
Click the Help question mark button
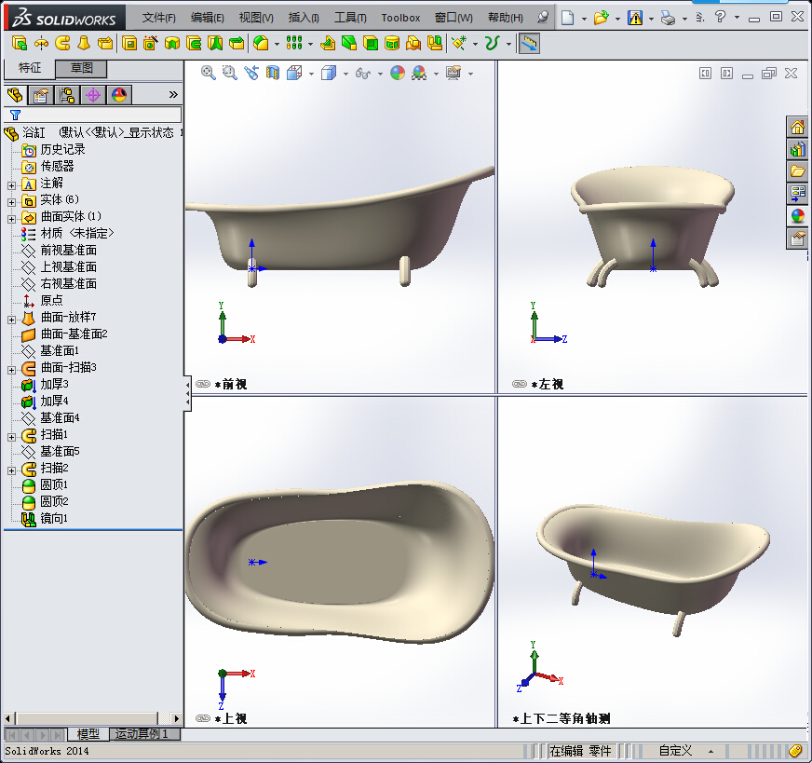720,17
